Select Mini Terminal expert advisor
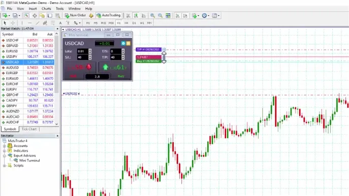The width and height of the screenshot is (349, 196). 29,160
